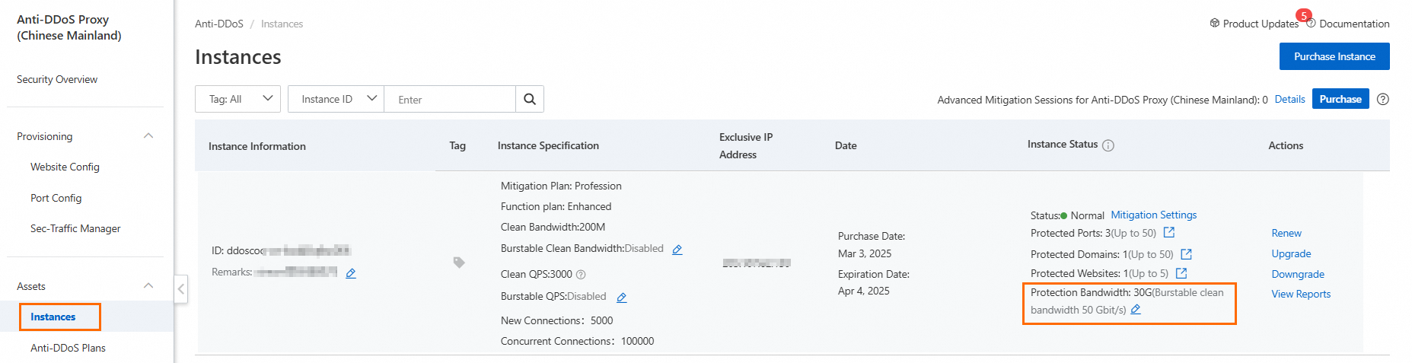Click 'New Connections: 5000' text
Viewport: 1412px width, 363px height.
pyautogui.click(x=556, y=320)
